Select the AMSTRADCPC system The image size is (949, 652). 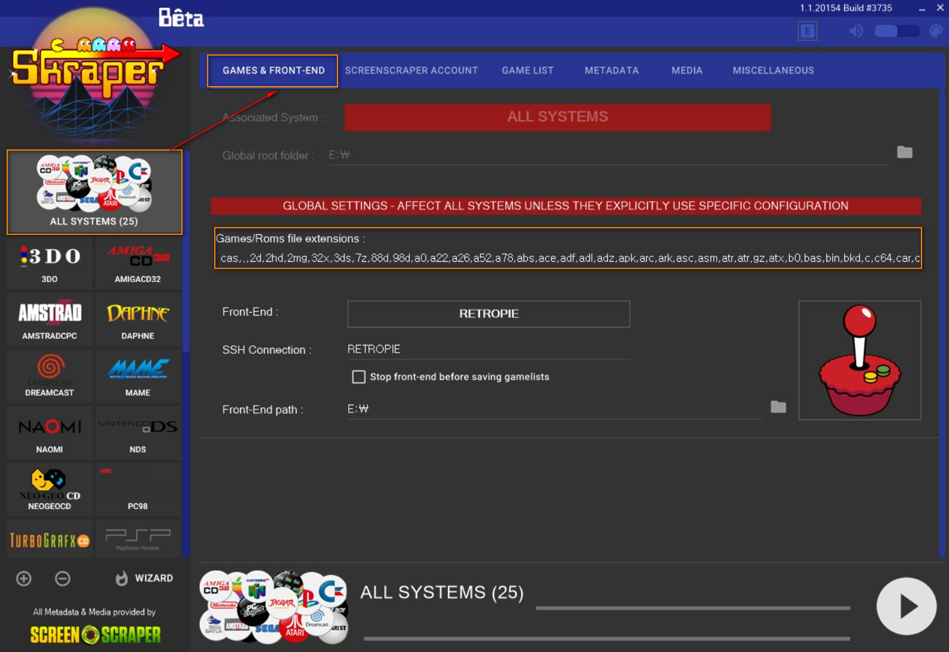(x=50, y=320)
